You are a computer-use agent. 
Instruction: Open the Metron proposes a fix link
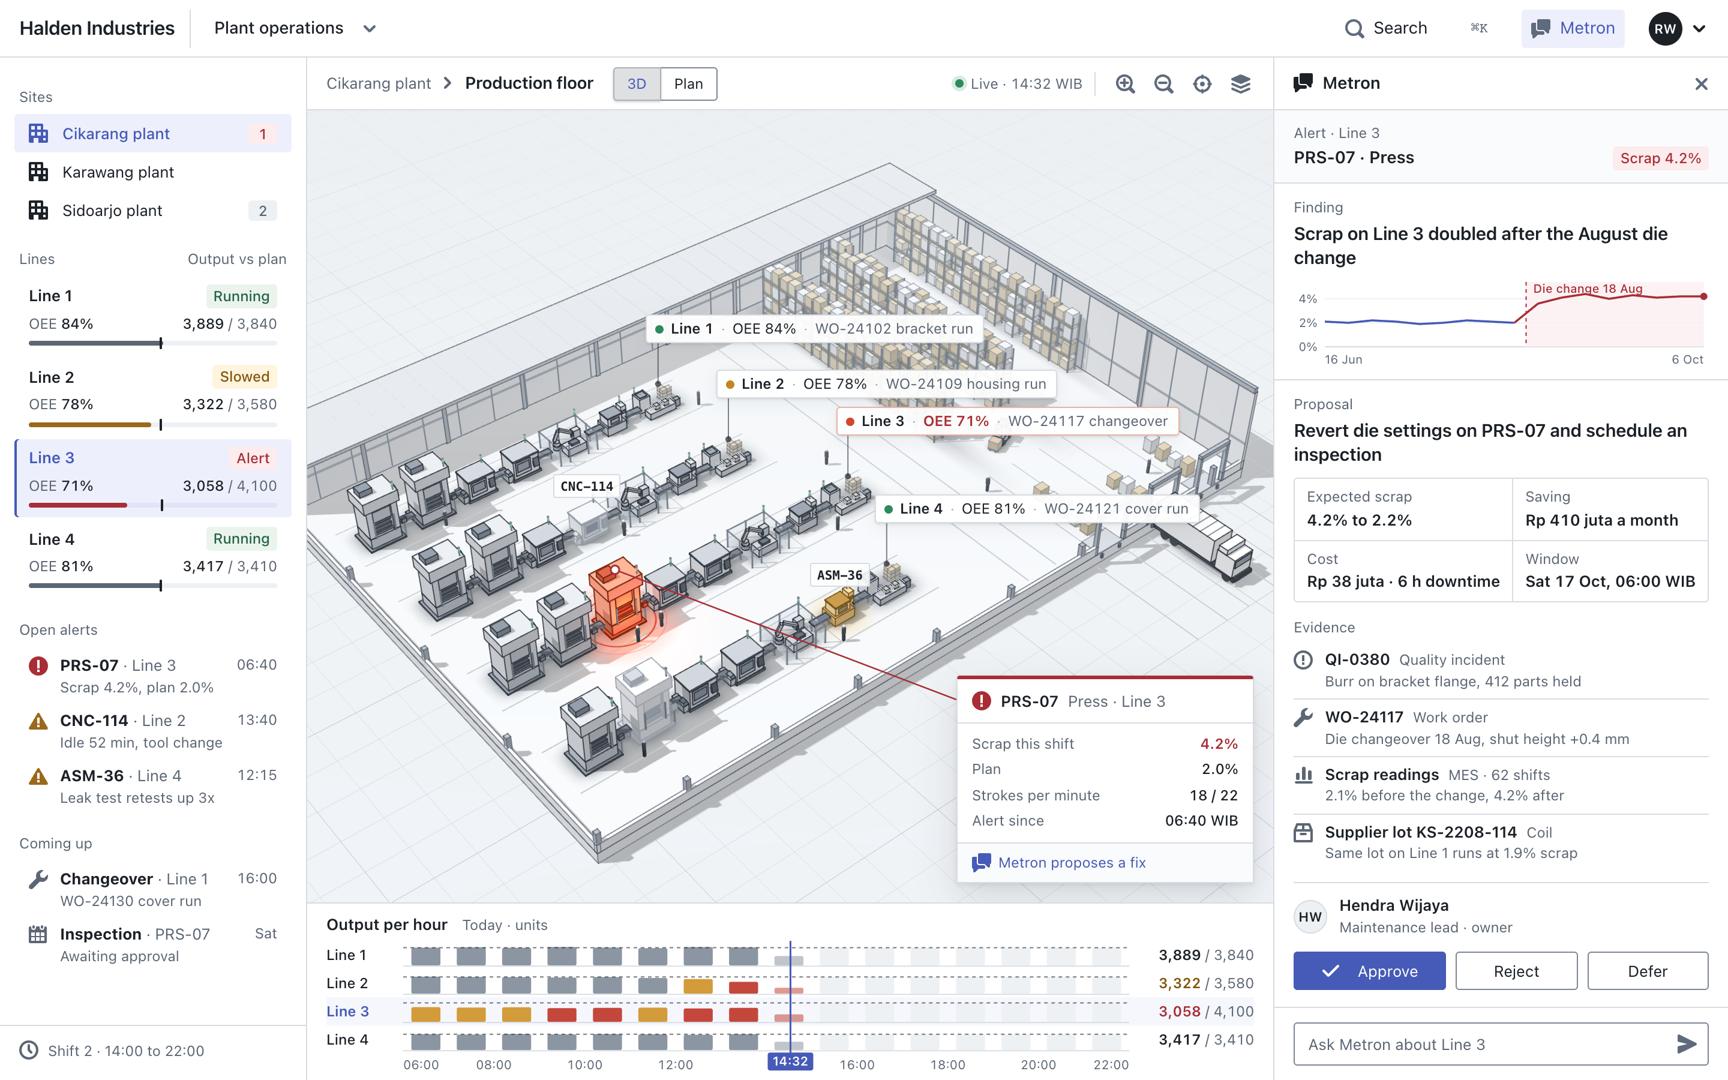[1059, 862]
